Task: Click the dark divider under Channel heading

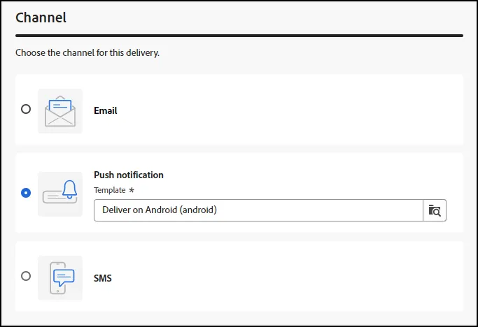Action: (239, 36)
